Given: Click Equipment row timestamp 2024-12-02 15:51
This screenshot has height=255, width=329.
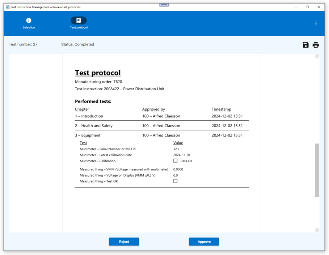Looking at the screenshot, I should (227, 135).
